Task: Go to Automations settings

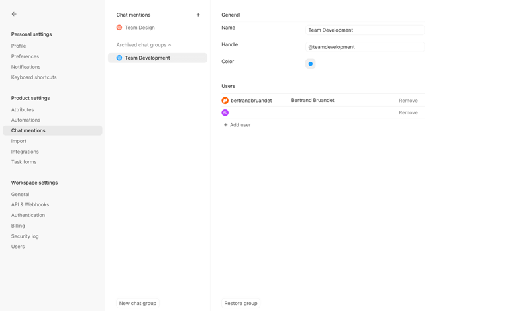Action: point(26,120)
